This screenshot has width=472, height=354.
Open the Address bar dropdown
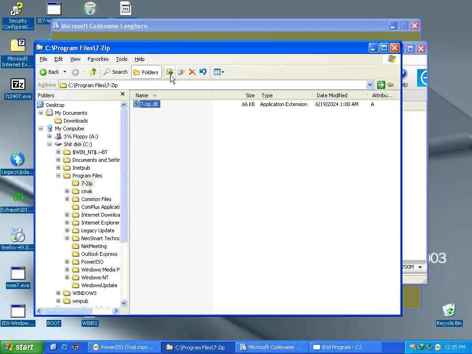(370, 85)
